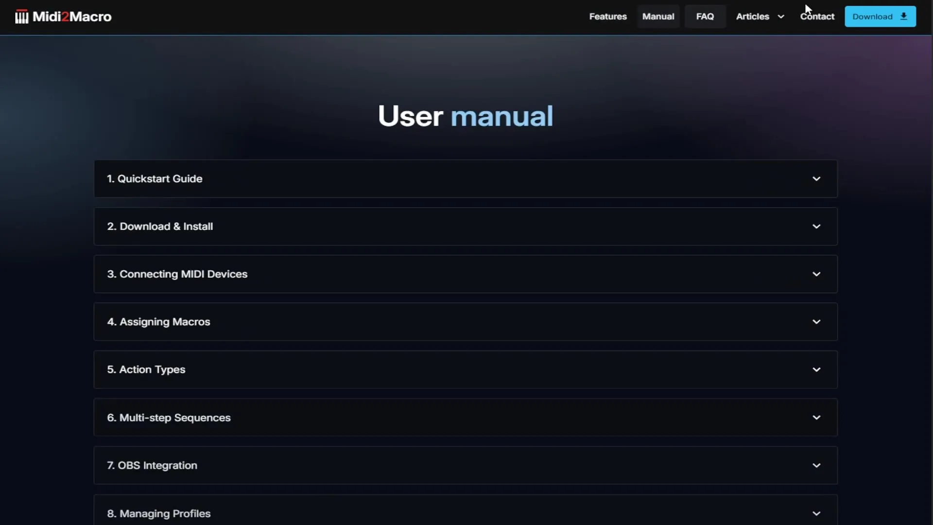Select the '2. Download & Install' heading
Screen dimensions: 933x525
click(160, 227)
